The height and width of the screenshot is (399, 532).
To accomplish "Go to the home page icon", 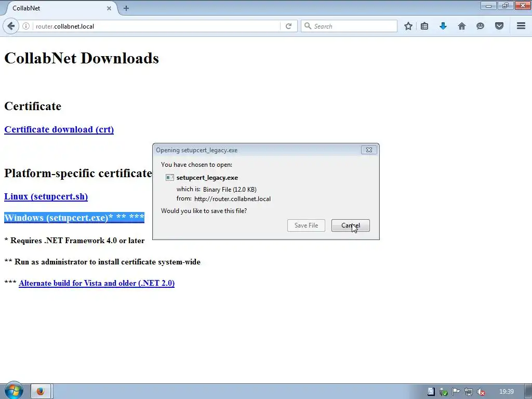I will [462, 26].
